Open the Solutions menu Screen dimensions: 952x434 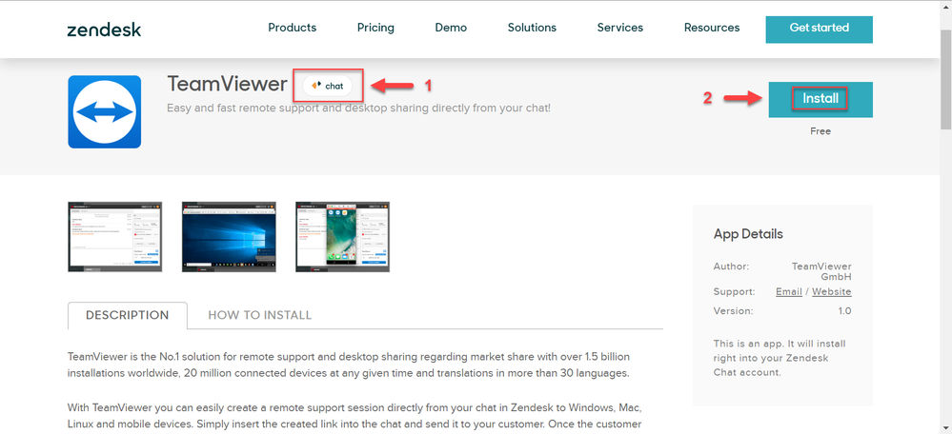click(x=532, y=28)
